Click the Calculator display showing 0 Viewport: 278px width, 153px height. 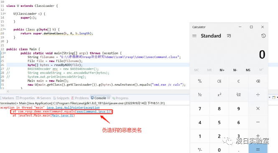tap(262, 54)
